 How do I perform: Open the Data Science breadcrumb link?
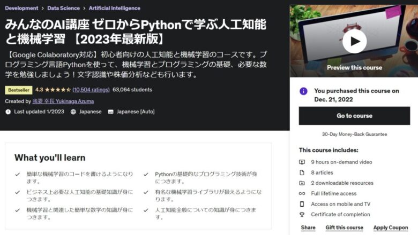(63, 8)
